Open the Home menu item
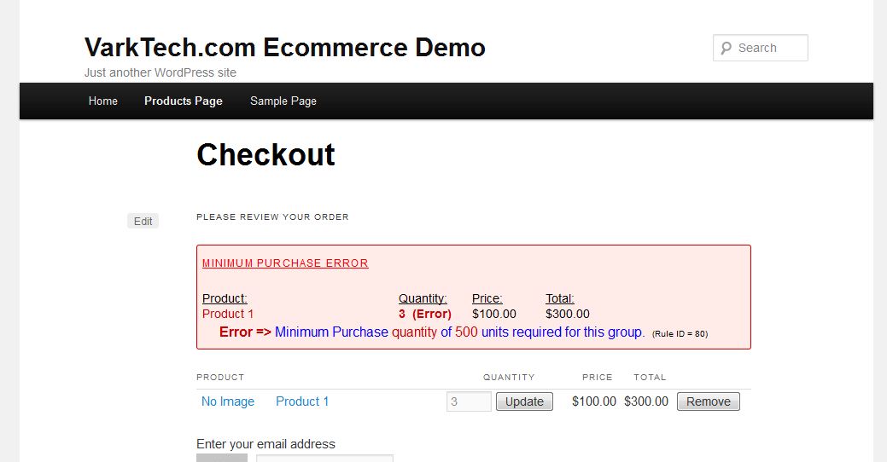Image resolution: width=887 pixels, height=462 pixels. 103,101
